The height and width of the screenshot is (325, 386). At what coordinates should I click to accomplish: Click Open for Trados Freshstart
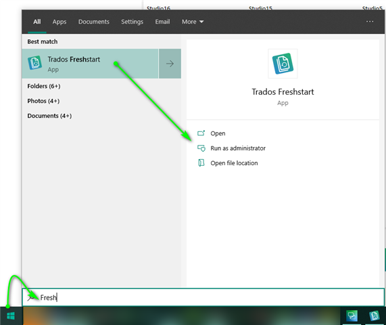[218, 133]
